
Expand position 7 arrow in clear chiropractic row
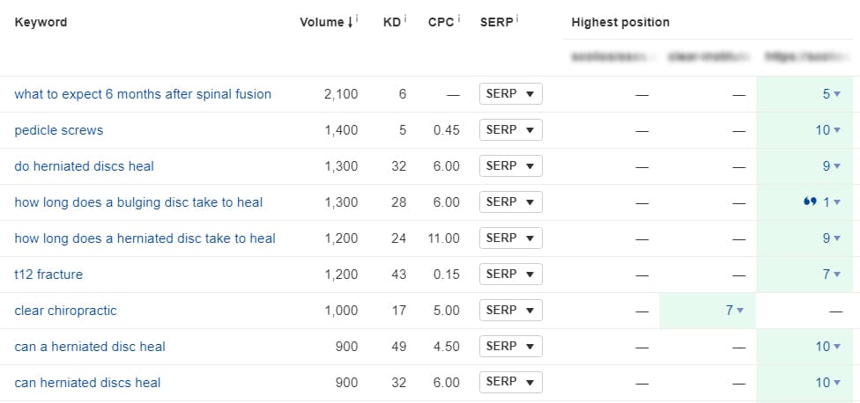click(740, 311)
